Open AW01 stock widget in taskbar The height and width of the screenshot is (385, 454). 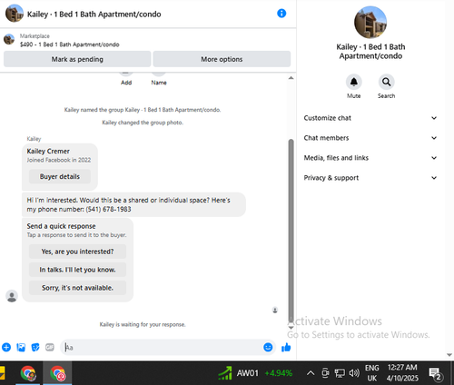click(x=255, y=373)
